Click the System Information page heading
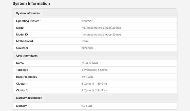This screenshot has width=190, height=111. click(31, 4)
